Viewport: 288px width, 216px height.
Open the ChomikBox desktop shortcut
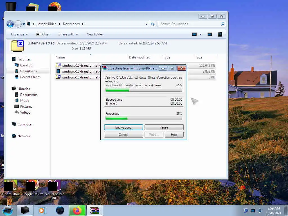11,188
